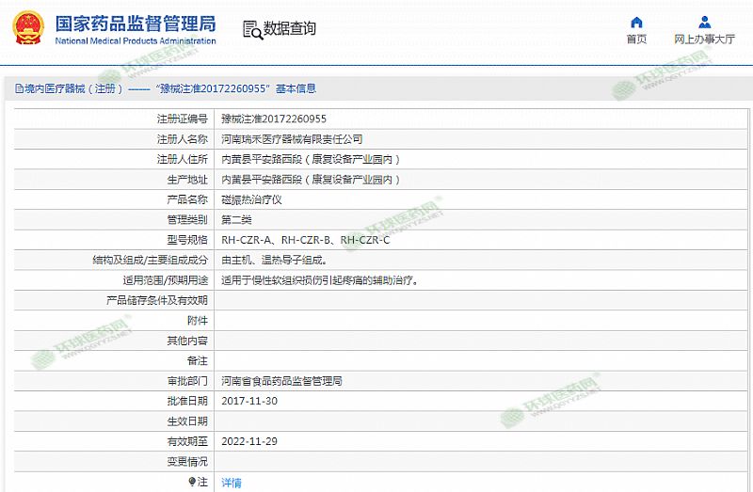Viewport: 753px width, 492px height.
Task: Click the 首页 house icon
Action: [636, 23]
